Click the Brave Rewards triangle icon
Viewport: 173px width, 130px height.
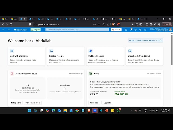118,24
